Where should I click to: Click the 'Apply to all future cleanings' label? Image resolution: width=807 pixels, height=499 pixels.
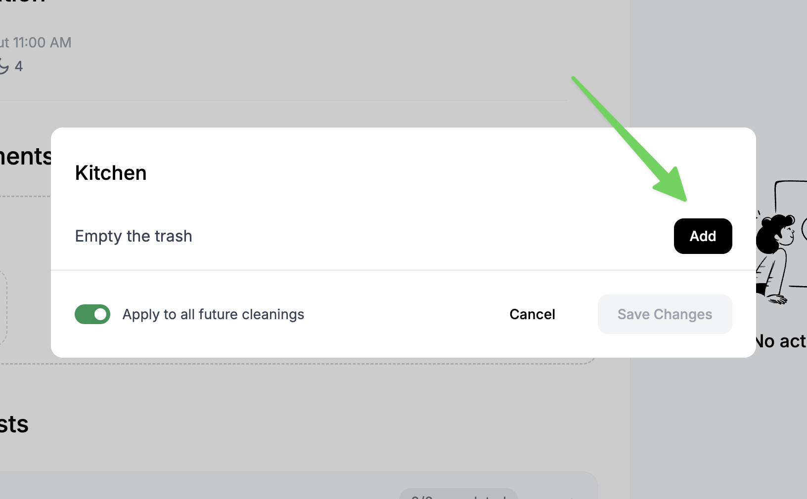(213, 314)
